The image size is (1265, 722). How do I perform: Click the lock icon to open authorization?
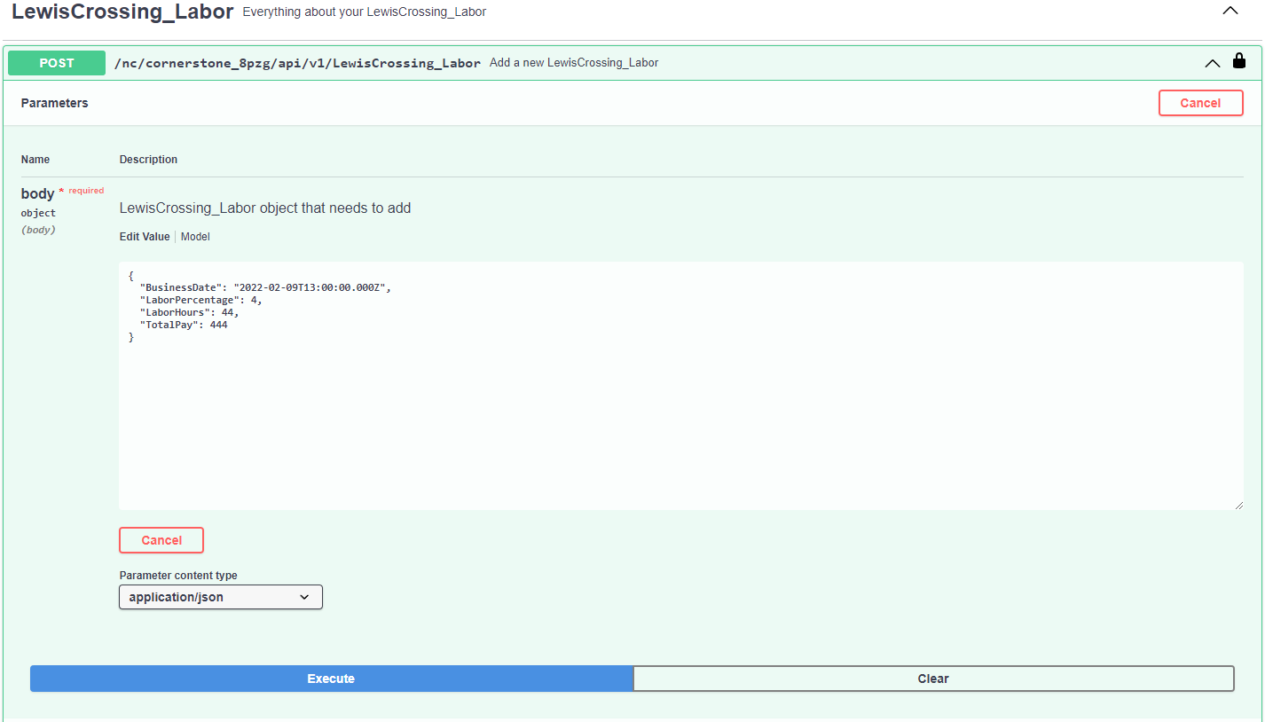[1239, 61]
